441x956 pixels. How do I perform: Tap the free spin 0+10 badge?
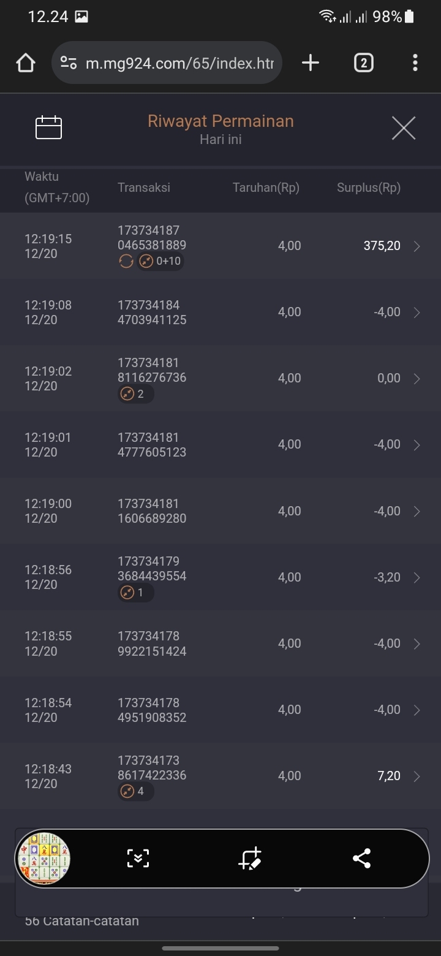(x=160, y=262)
